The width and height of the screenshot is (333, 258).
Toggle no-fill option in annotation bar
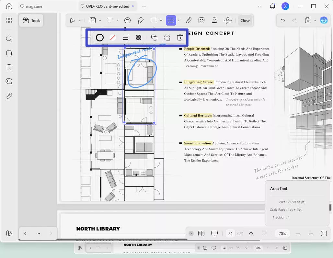113,37
